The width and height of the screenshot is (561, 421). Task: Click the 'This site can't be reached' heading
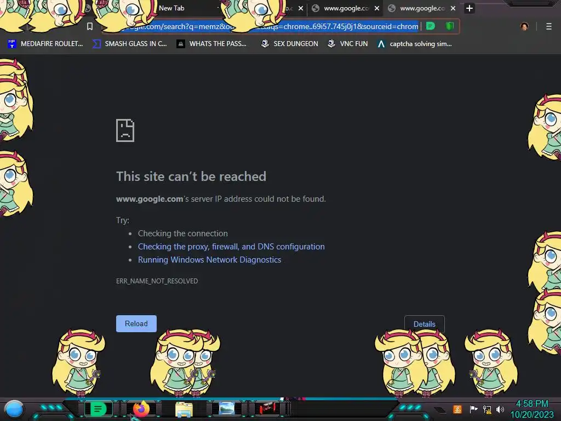coord(191,177)
